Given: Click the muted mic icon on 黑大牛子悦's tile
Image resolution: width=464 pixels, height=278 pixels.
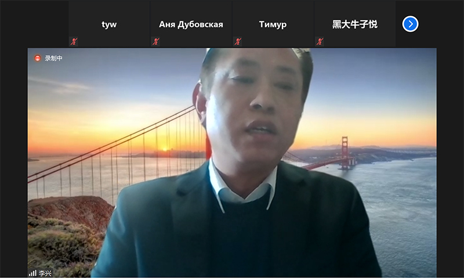Looking at the screenshot, I should coord(320,41).
